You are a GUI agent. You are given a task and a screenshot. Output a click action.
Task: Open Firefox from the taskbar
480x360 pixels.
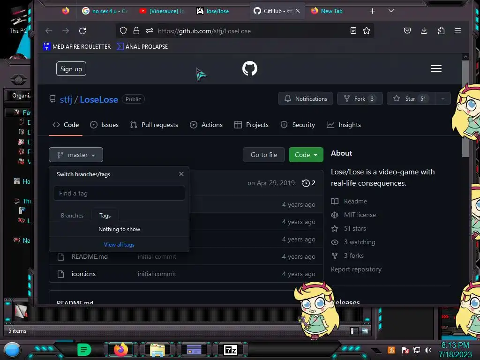tap(120, 350)
